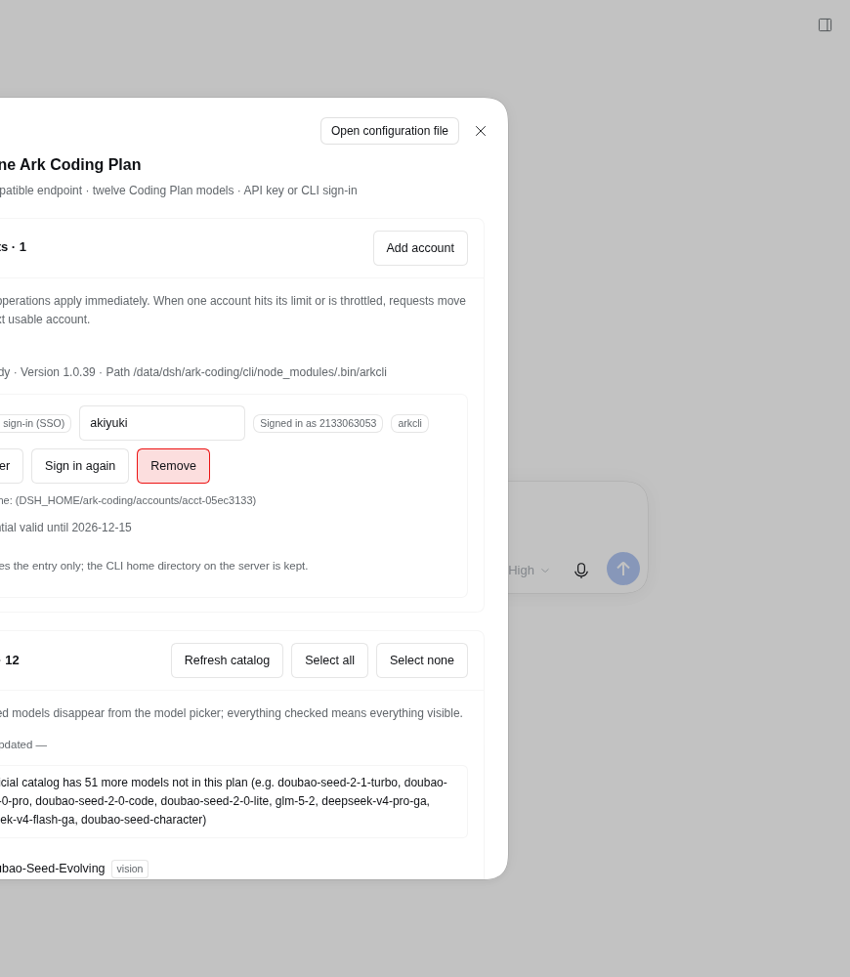
Task: Open the High effort dropdown
Action: click(x=529, y=571)
